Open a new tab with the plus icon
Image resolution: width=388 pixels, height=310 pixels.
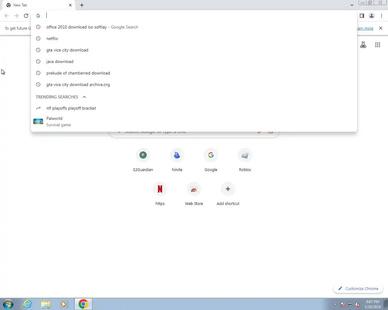[x=82, y=5]
